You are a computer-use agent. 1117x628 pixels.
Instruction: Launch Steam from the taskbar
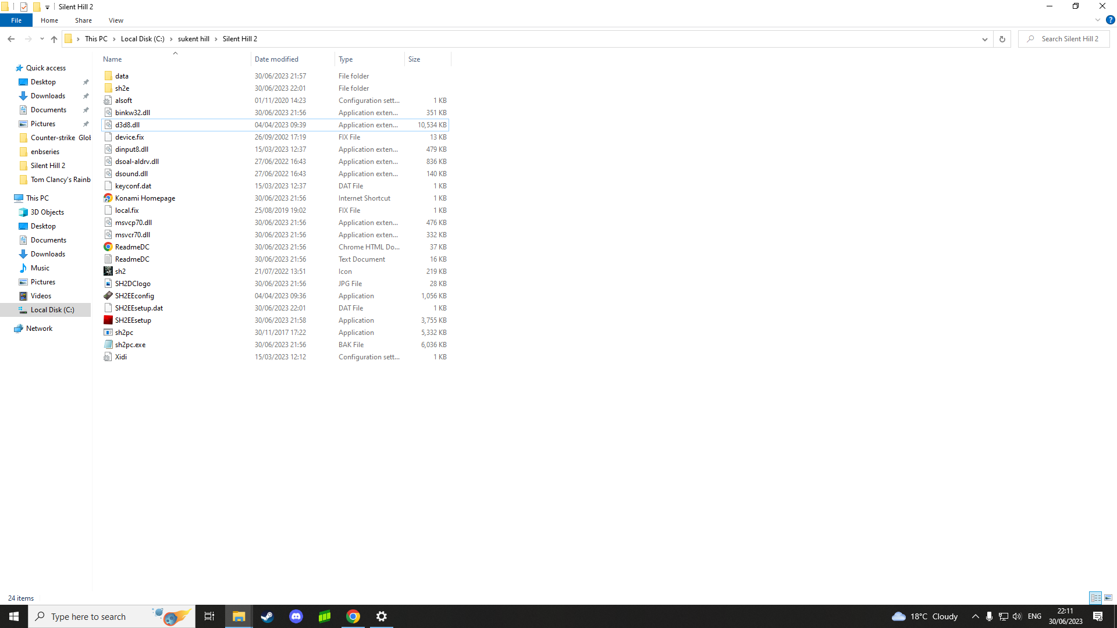[x=267, y=616]
